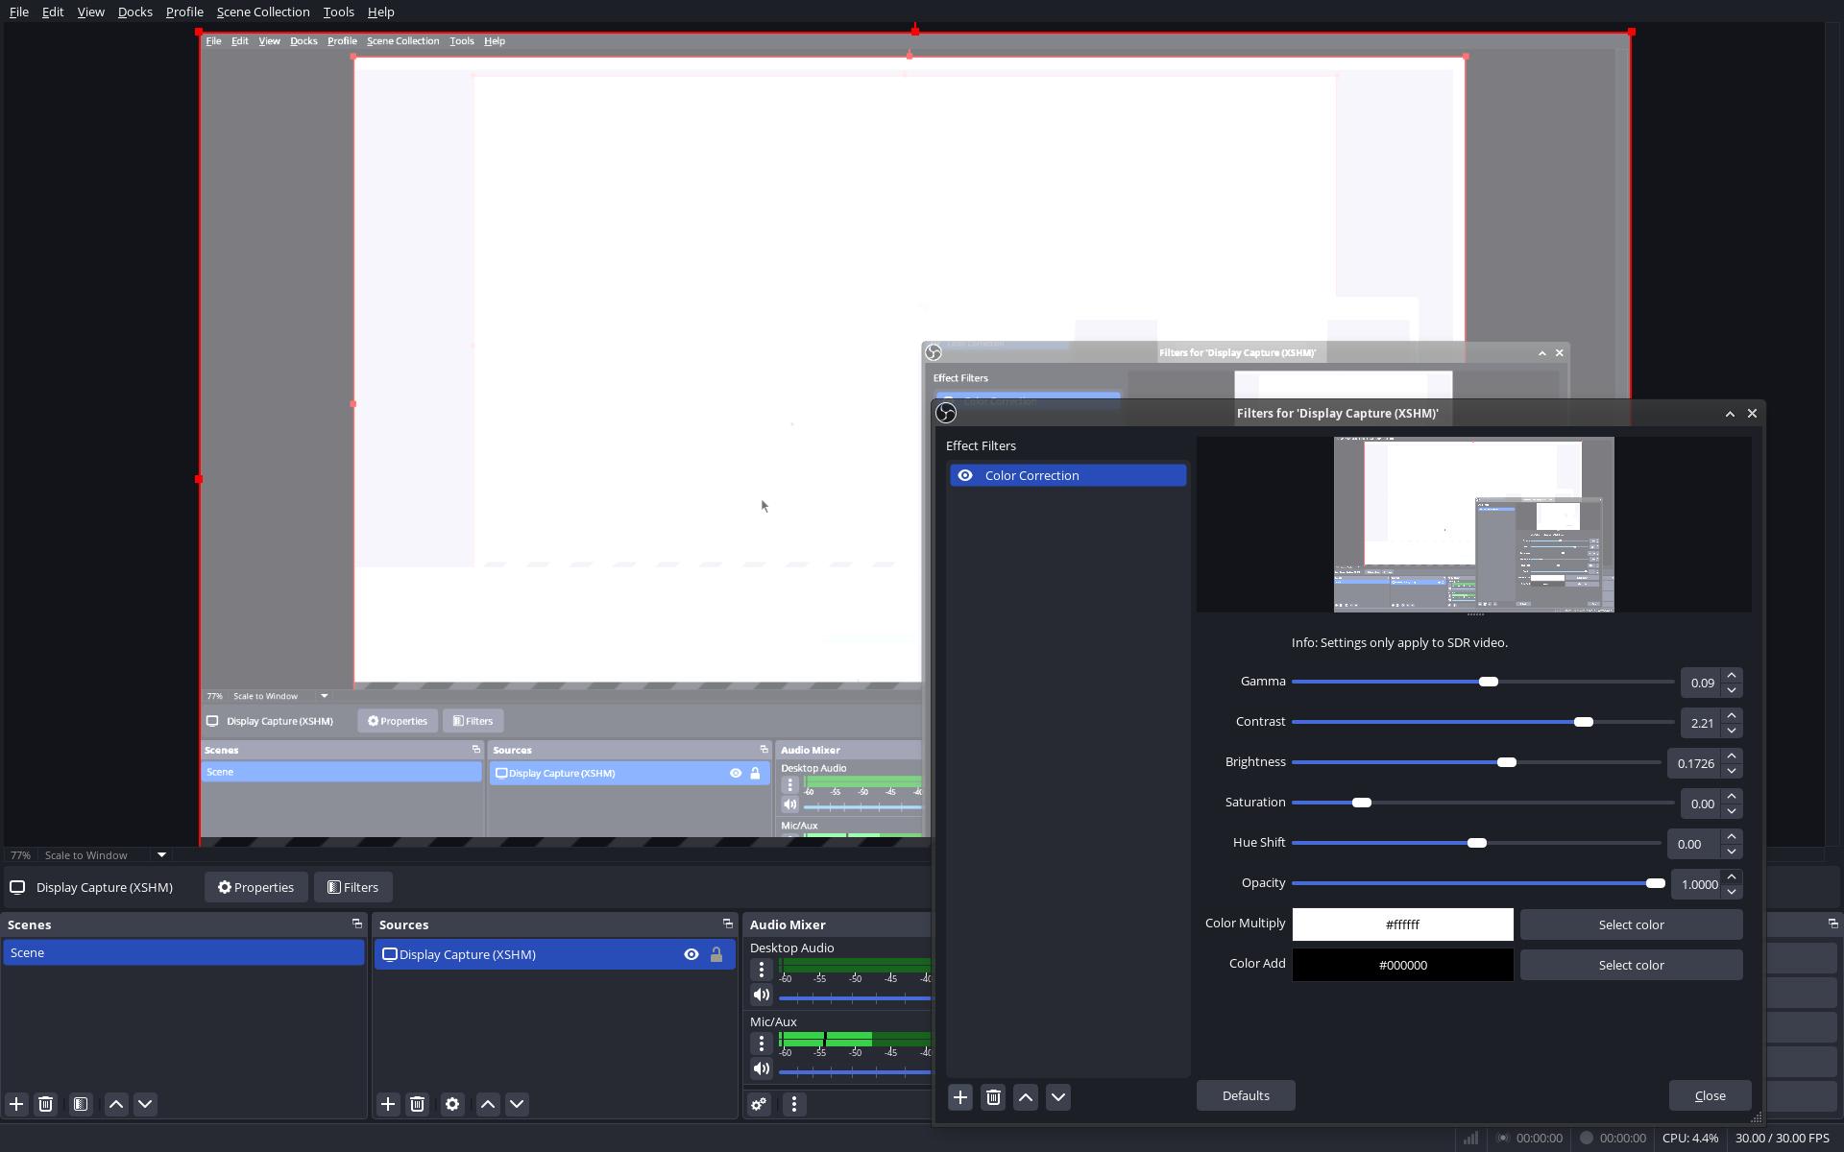The width and height of the screenshot is (1844, 1152).
Task: Toggle visibility of Color Correction filter
Action: 965,475
